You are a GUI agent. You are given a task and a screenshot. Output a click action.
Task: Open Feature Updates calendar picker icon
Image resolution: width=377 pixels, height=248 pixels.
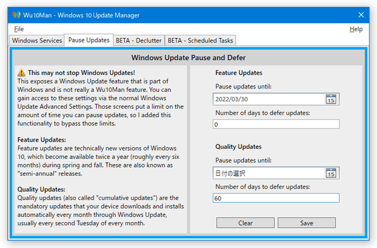point(331,99)
